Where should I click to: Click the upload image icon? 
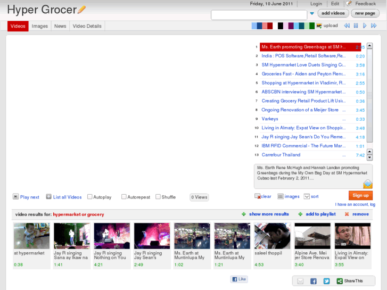coord(319,26)
